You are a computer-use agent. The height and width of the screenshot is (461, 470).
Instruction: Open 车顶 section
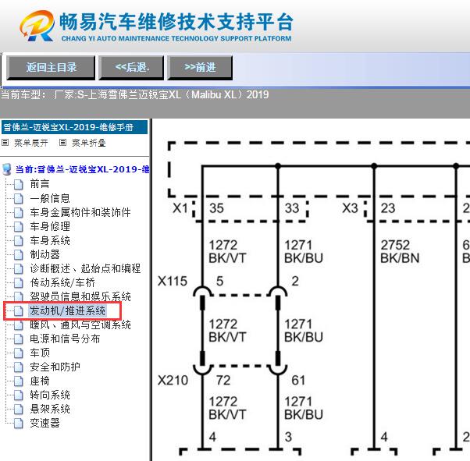(x=40, y=353)
